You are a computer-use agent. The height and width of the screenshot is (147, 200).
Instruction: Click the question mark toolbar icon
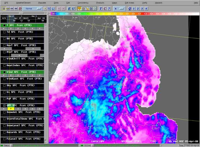pyautogui.click(x=109, y=9)
